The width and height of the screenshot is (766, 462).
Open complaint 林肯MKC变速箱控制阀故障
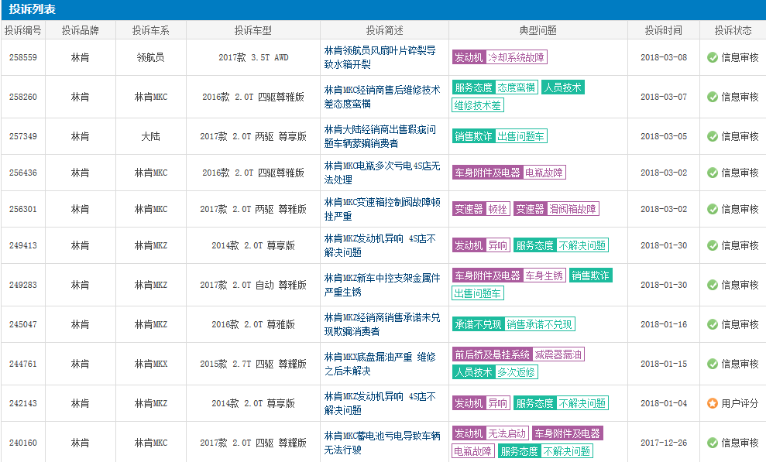(x=382, y=209)
